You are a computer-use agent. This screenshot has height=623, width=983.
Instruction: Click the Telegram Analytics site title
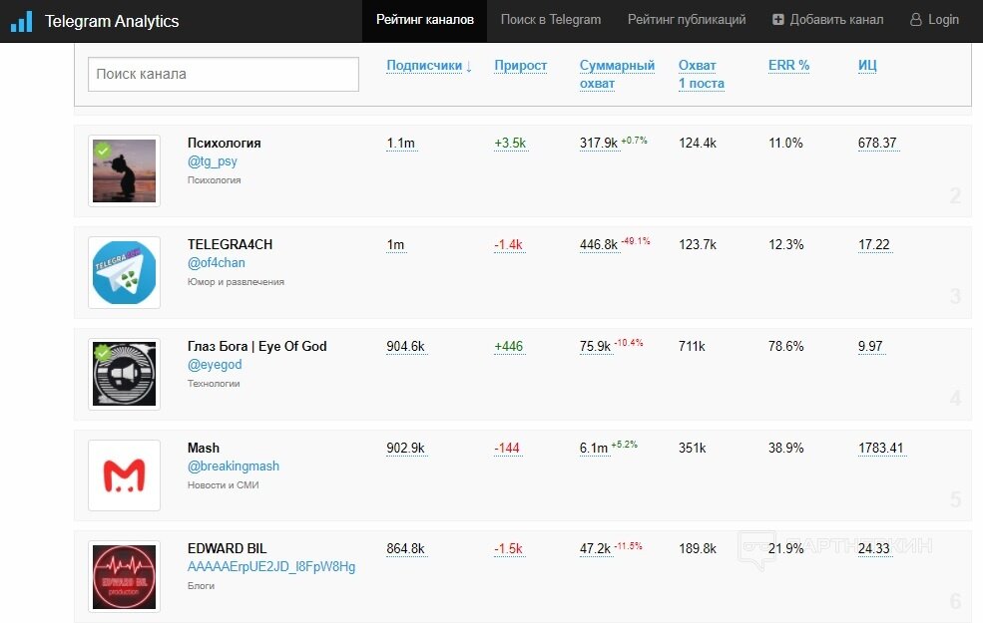112,21
